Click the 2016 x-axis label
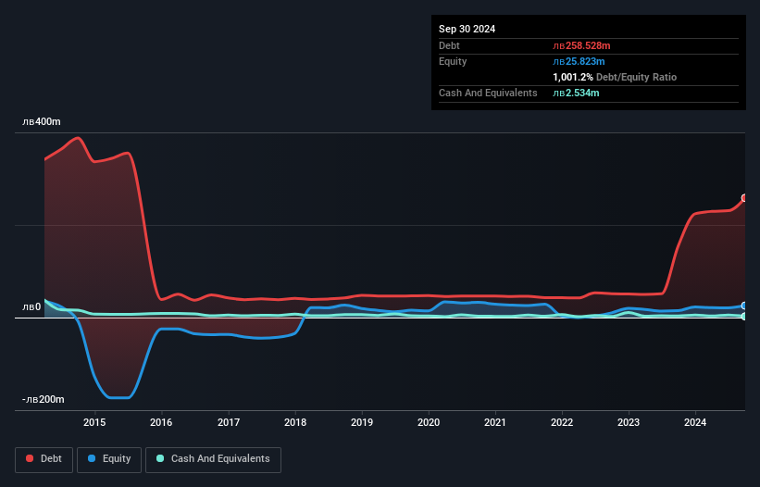This screenshot has height=487, width=760. (161, 422)
